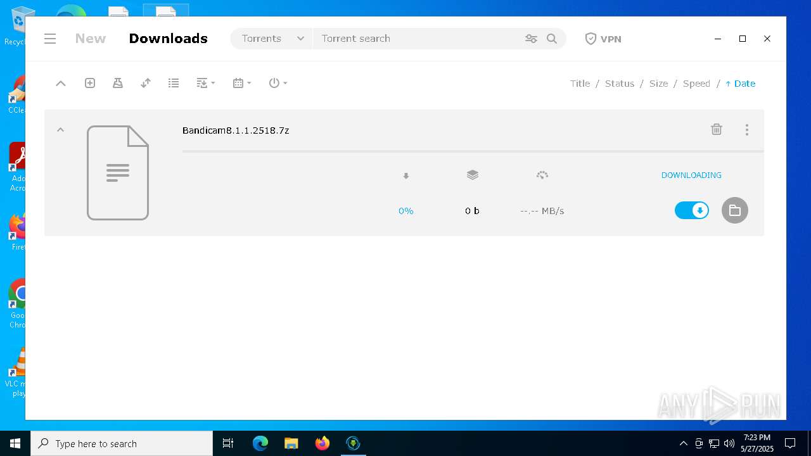Open the power shutdown options dropdown
The width and height of the screenshot is (811, 456).
[x=278, y=83]
